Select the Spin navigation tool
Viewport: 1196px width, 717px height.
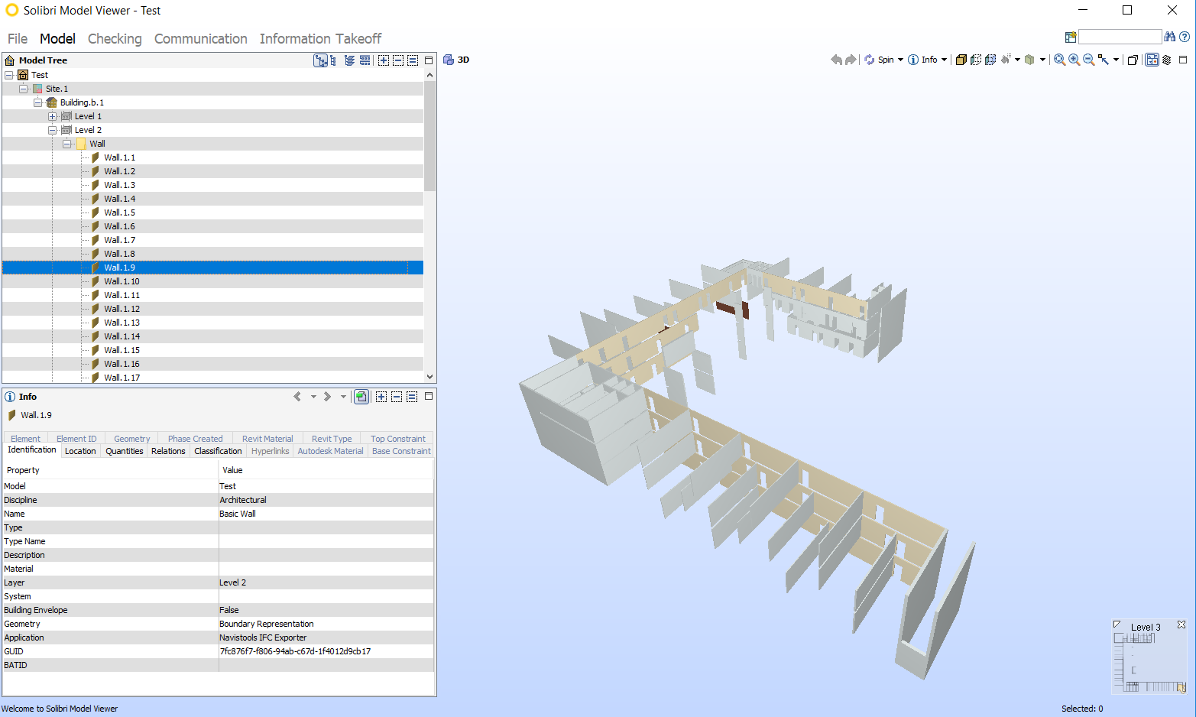[883, 59]
